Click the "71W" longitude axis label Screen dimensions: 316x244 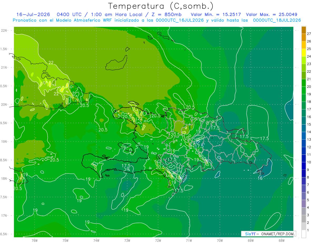point(189,241)
